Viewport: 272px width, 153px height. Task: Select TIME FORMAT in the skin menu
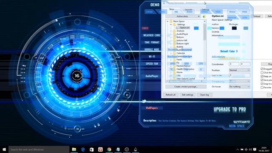(x=152, y=42)
